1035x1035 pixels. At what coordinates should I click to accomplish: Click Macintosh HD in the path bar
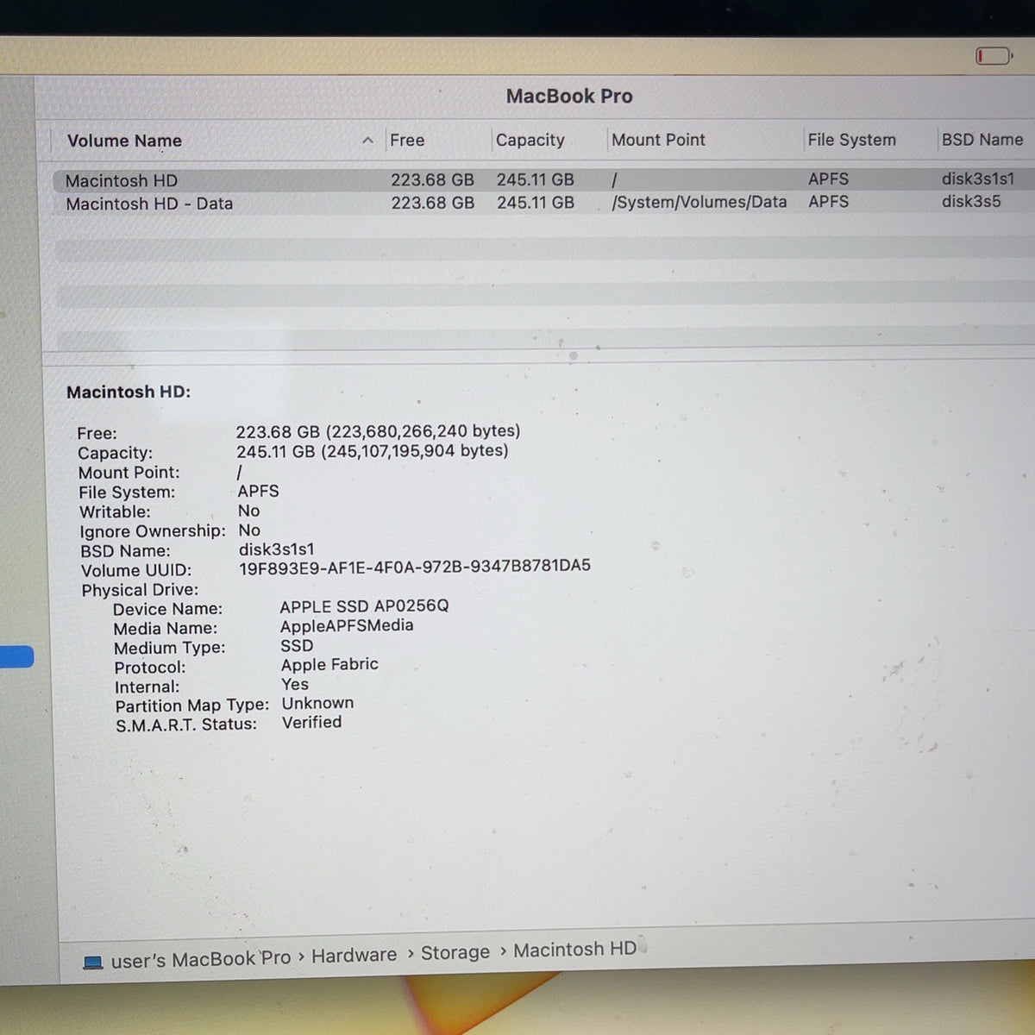(x=574, y=950)
